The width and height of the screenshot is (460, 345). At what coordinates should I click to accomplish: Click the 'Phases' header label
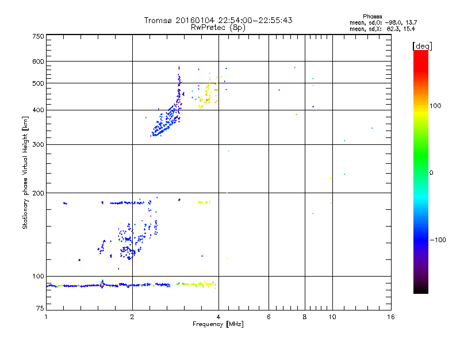[x=372, y=17]
